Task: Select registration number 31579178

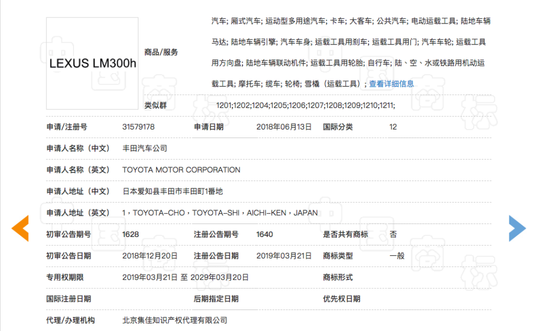Action: point(138,127)
